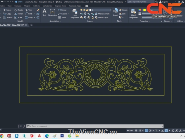Click the yellow object color swatch
Image resolution: width=185 pixels, height=139 pixels.
[x=144, y=10]
